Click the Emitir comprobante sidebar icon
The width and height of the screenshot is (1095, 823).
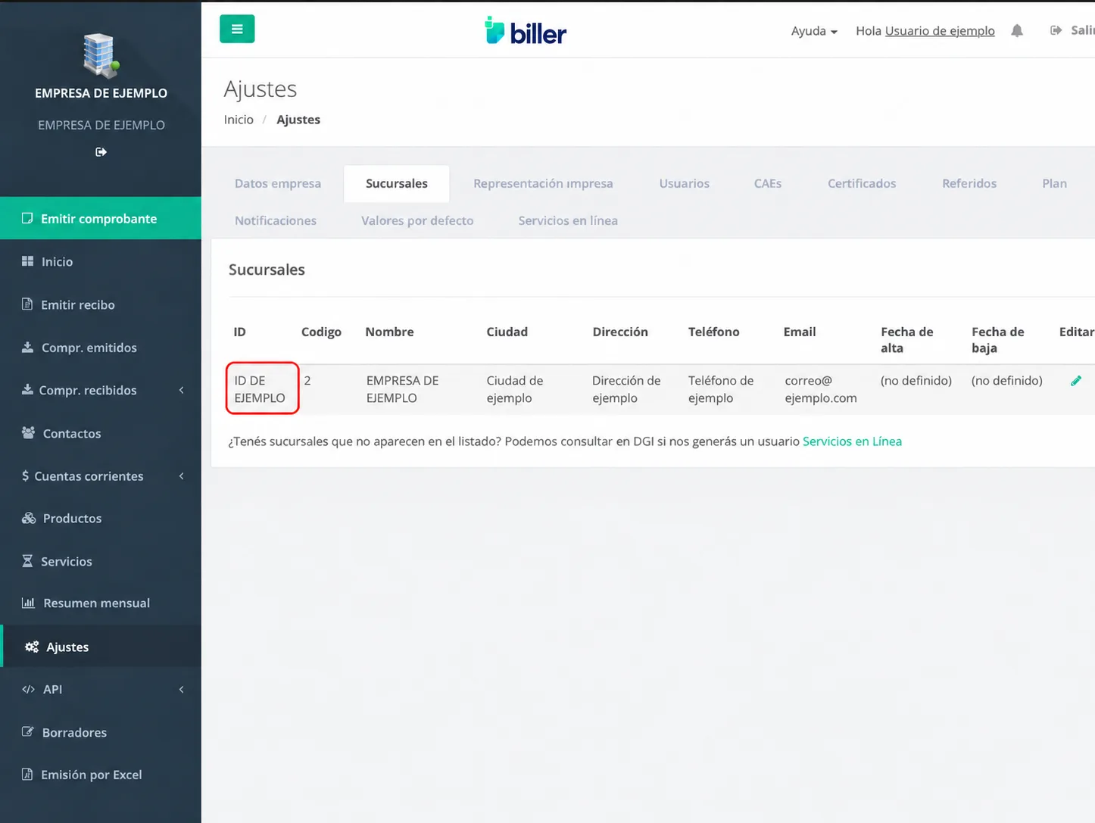pos(27,218)
